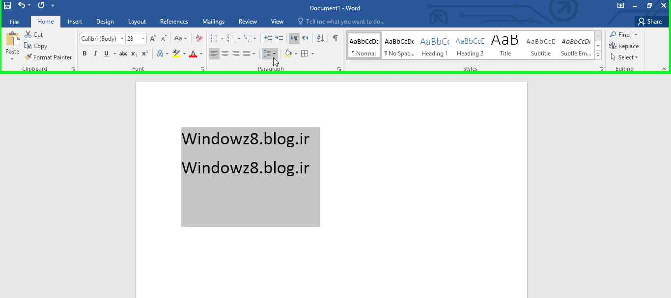Apply the red font color swatch
Viewport: 671px width, 298px height.
pos(193,54)
